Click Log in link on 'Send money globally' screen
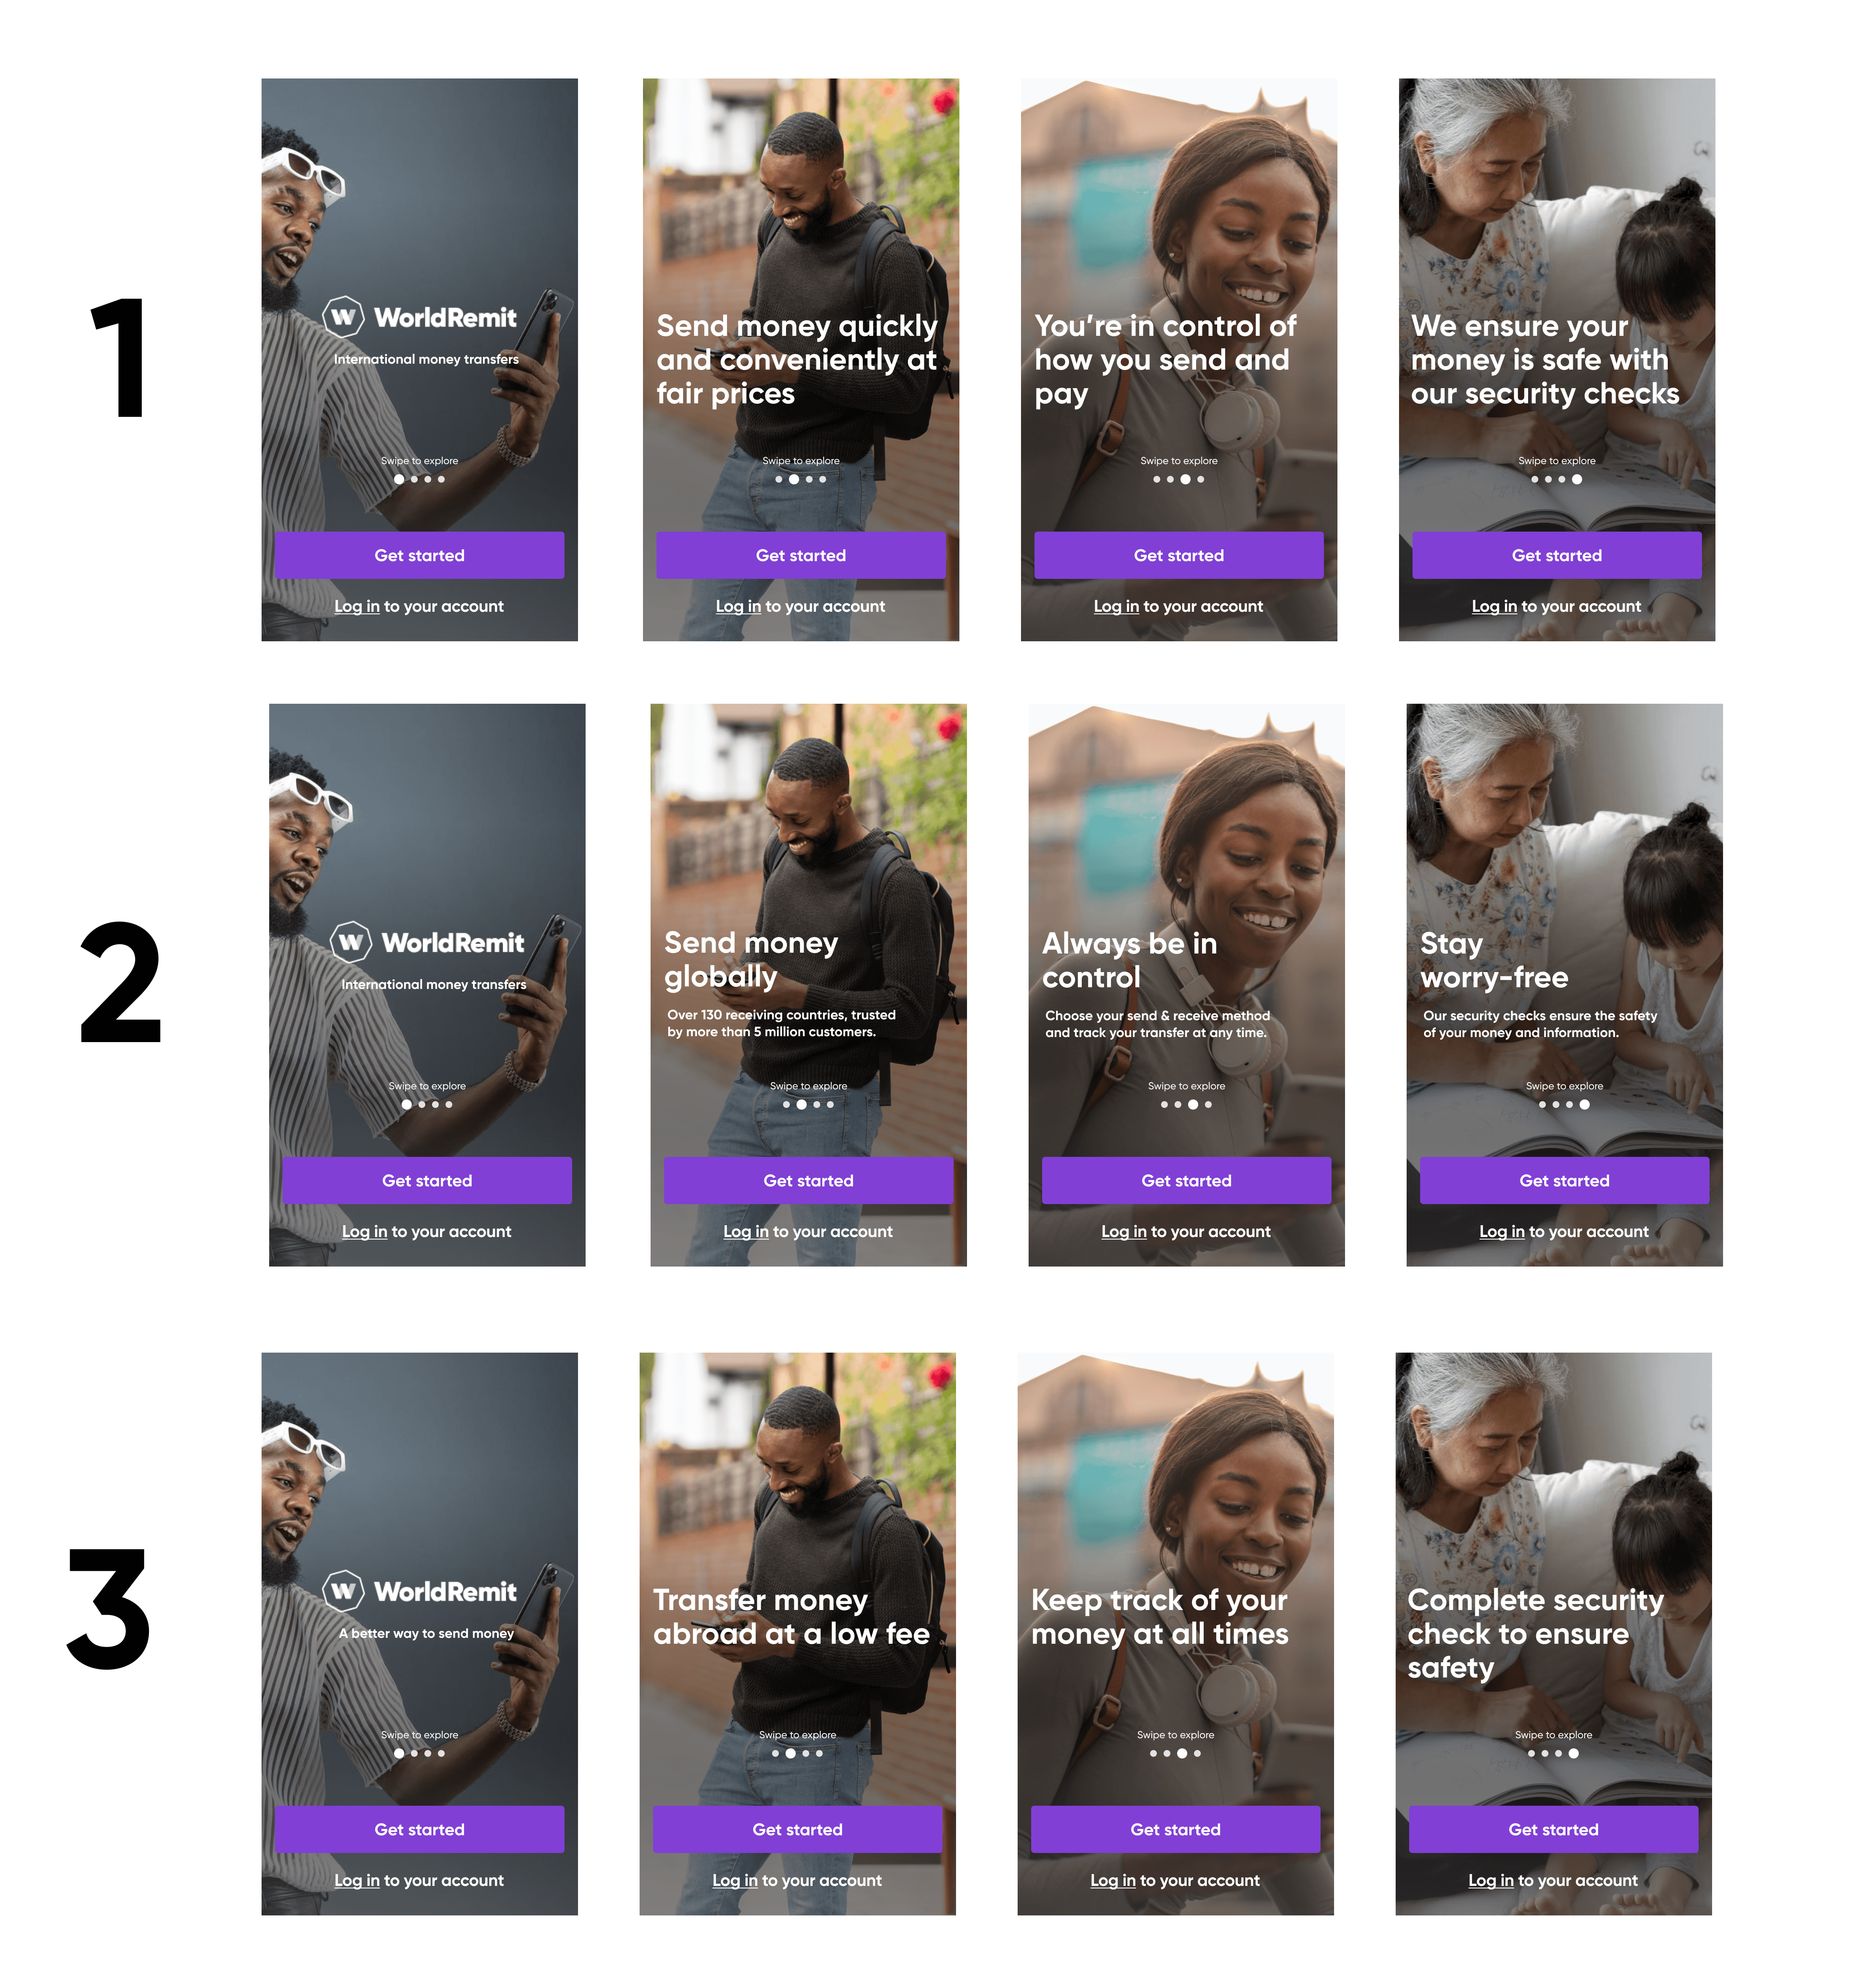 (x=746, y=1231)
